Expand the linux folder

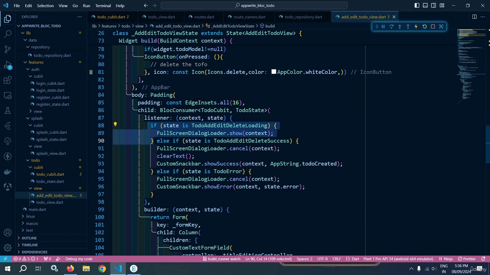(30, 216)
